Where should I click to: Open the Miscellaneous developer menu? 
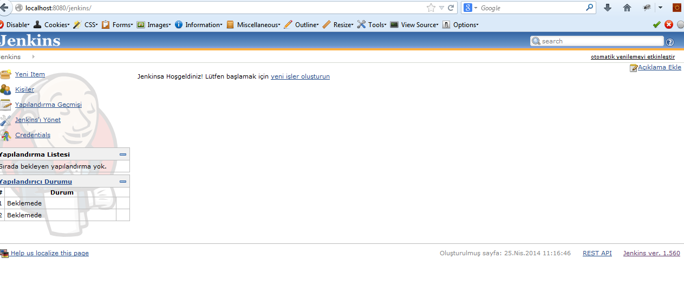[x=253, y=24]
